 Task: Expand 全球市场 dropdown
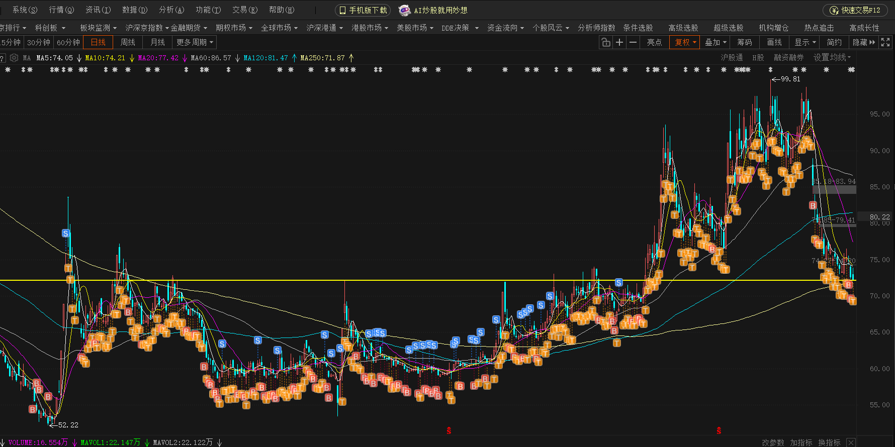click(279, 28)
